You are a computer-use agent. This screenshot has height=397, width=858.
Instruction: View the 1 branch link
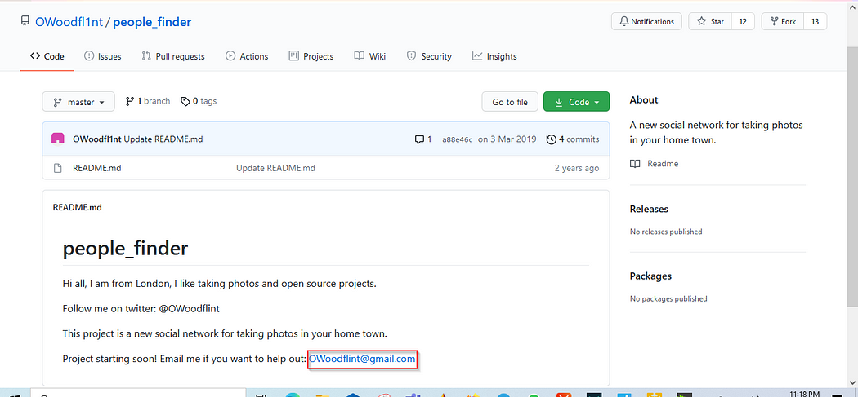[x=148, y=101]
